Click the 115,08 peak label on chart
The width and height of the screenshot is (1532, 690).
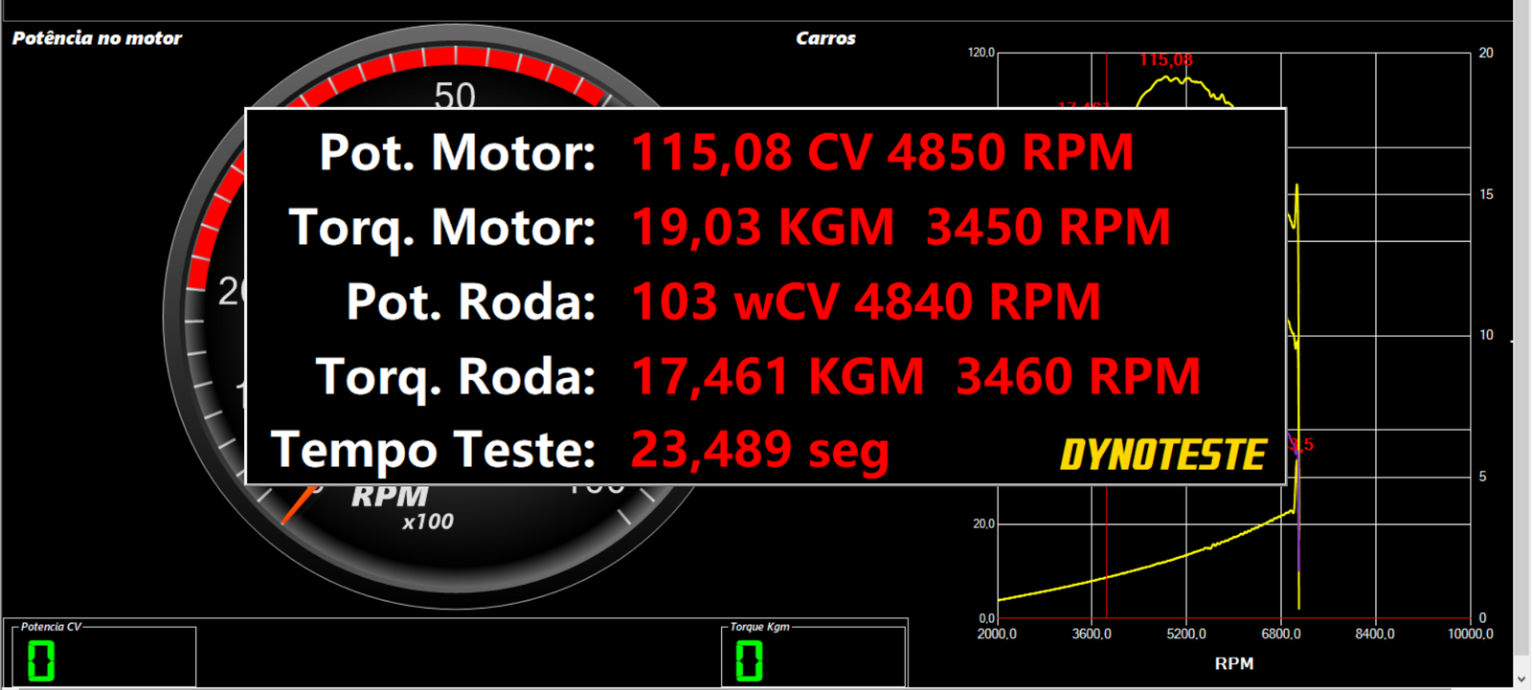click(x=1165, y=60)
